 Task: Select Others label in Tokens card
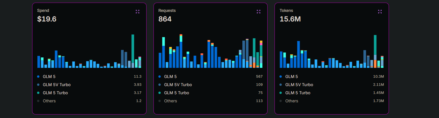(x=292, y=101)
